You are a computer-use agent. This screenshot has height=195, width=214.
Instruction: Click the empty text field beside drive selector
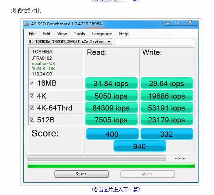[154, 42]
